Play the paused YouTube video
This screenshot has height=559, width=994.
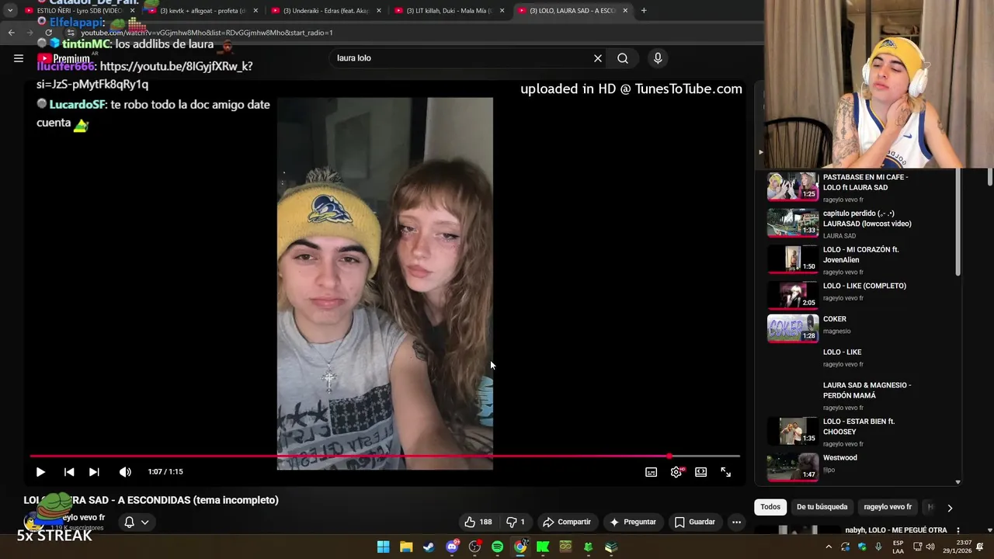40,472
